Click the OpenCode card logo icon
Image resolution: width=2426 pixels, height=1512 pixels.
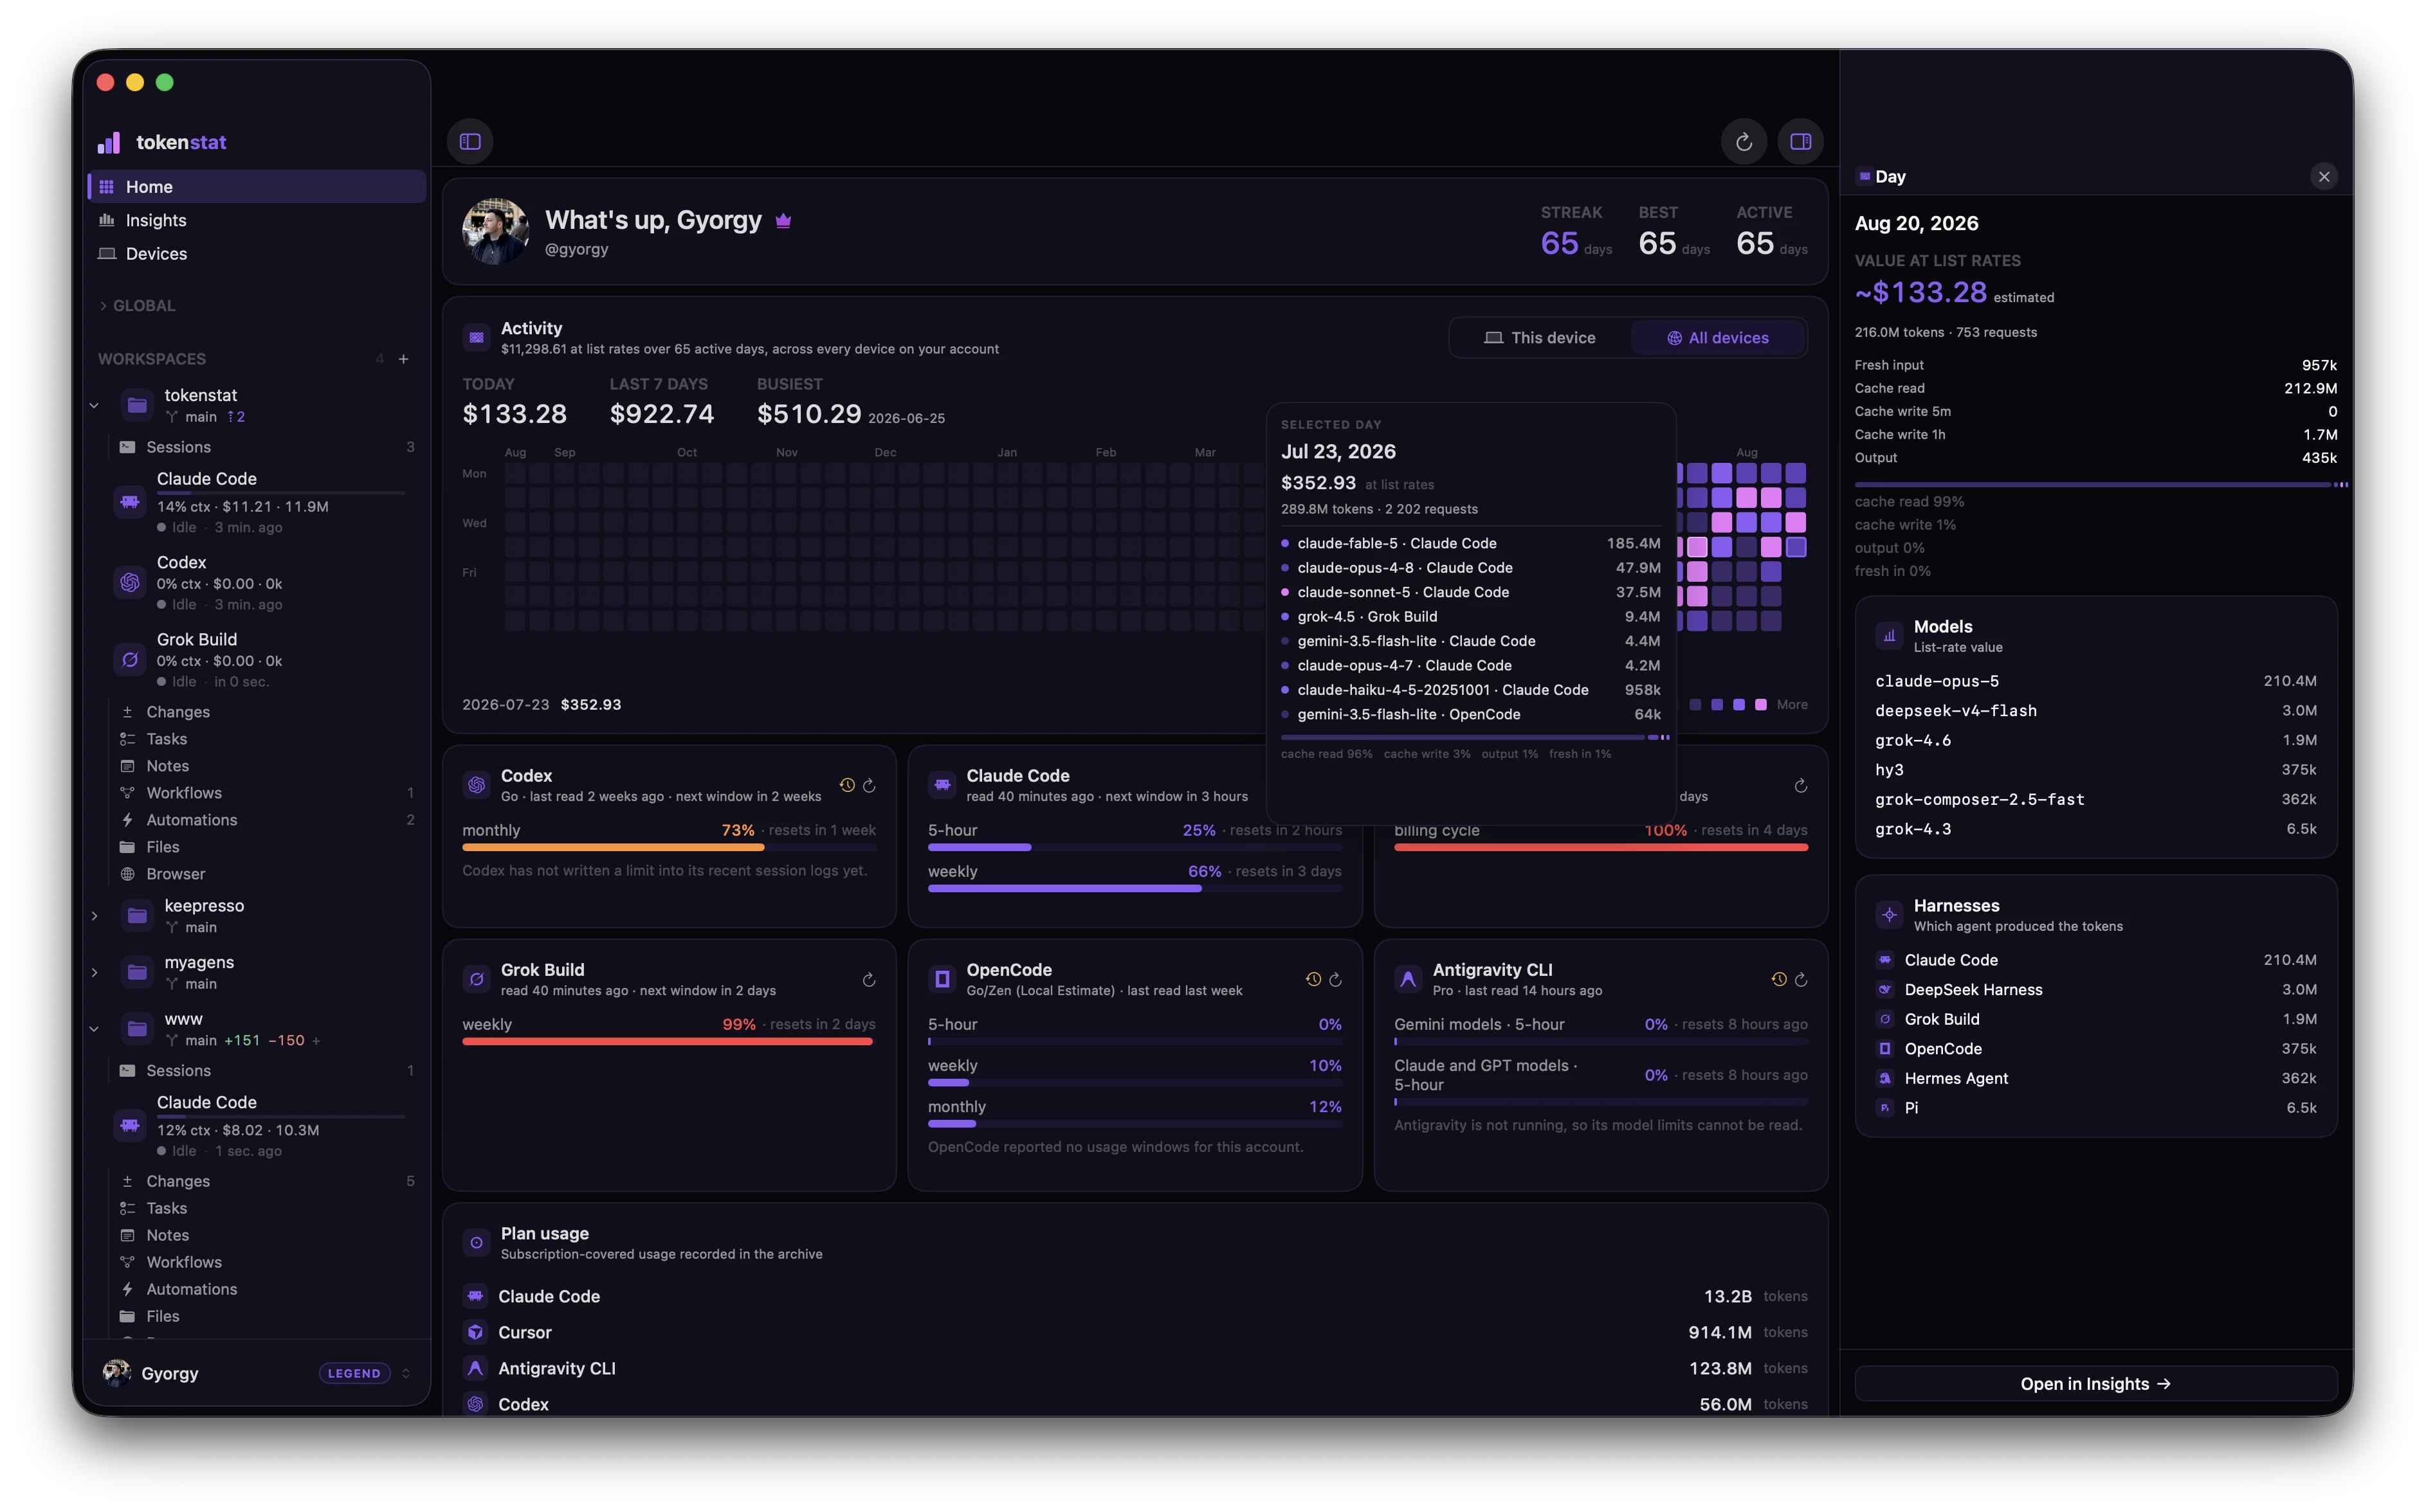point(942,979)
